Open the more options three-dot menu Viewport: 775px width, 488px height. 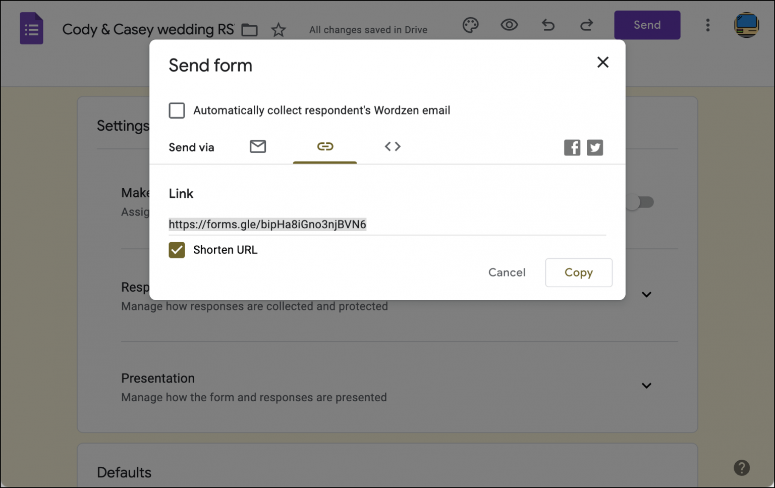pyautogui.click(x=708, y=25)
